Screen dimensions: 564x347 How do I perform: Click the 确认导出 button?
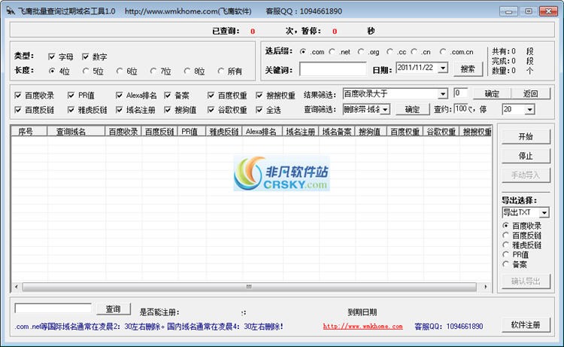(x=526, y=281)
